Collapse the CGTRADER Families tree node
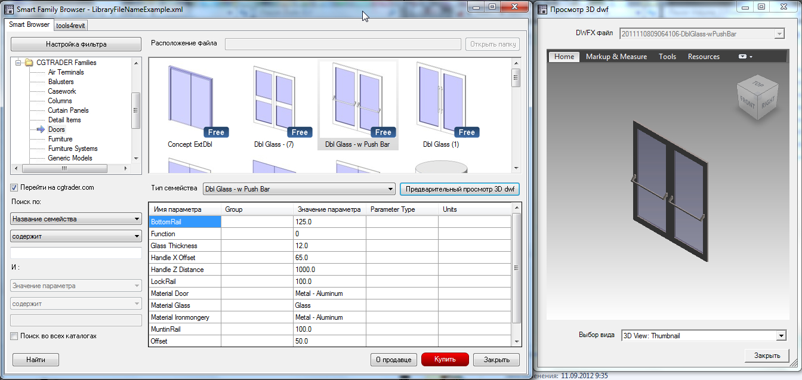The height and width of the screenshot is (380, 802). pyautogui.click(x=18, y=63)
